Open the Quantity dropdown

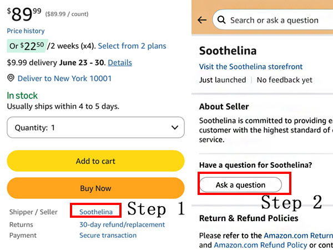pos(95,127)
